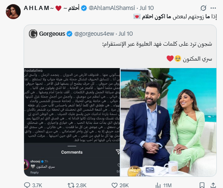Bookmark this tweet
The image size is (223, 188).
[202, 185]
